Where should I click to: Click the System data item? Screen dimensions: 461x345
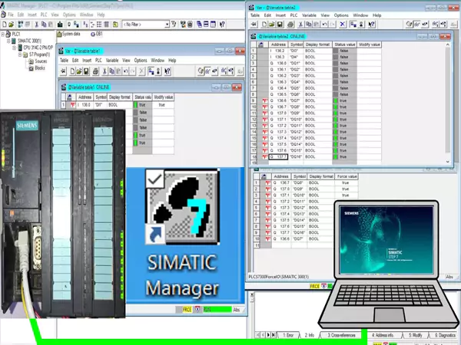(x=68, y=34)
